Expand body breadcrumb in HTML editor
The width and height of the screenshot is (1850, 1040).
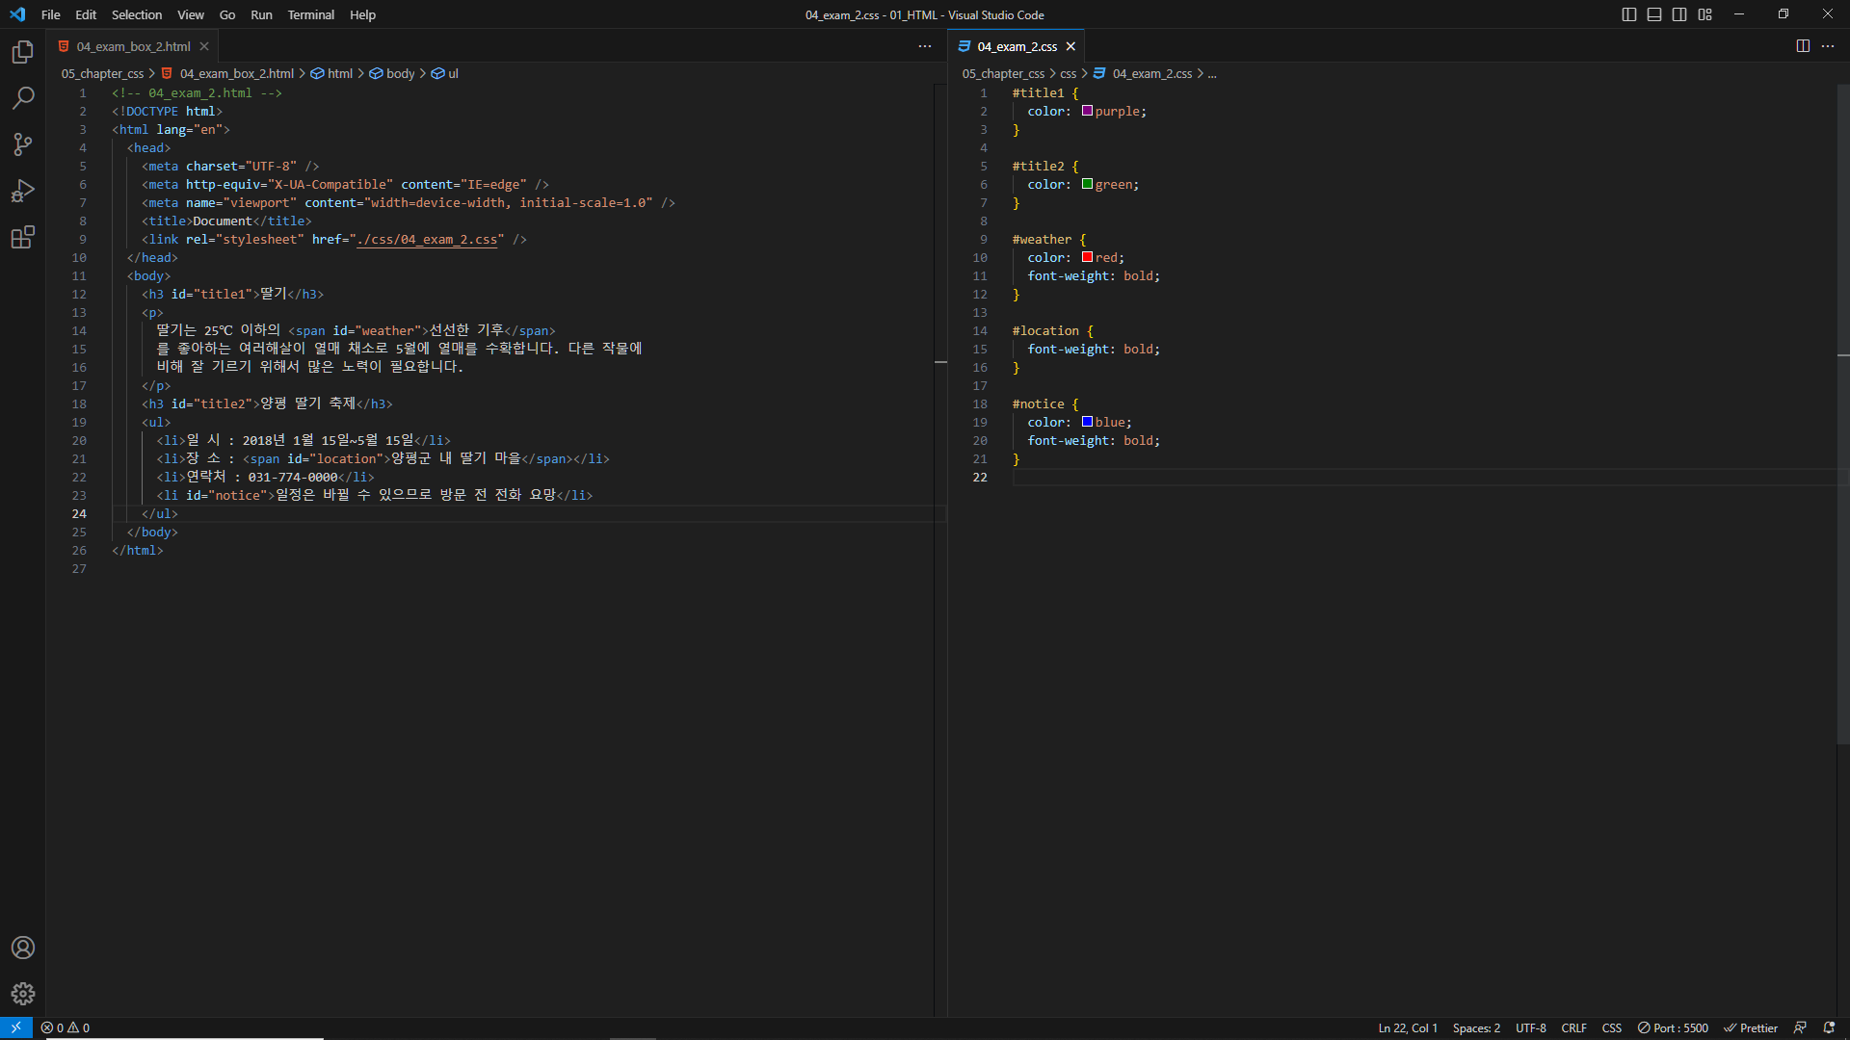pos(400,73)
